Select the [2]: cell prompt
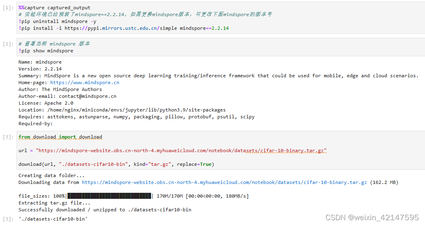Screen dimensions: 425x225 [x=8, y=44]
